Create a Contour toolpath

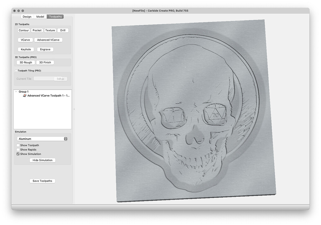pyautogui.click(x=24, y=30)
